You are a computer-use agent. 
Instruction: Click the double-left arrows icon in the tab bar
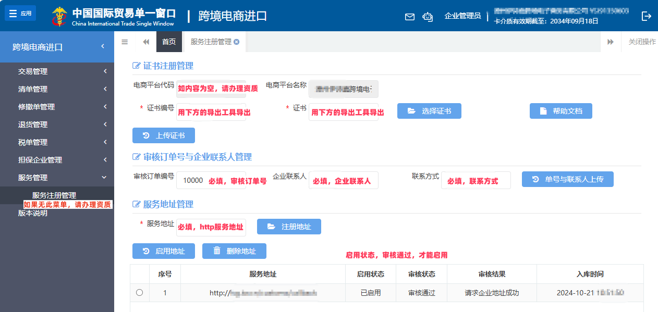(146, 42)
